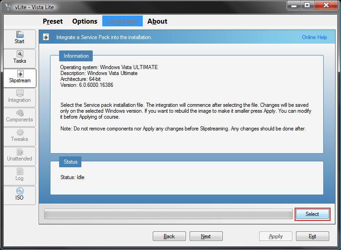Open the Preset menu
Image resolution: width=341 pixels, height=250 pixels.
coord(53,21)
